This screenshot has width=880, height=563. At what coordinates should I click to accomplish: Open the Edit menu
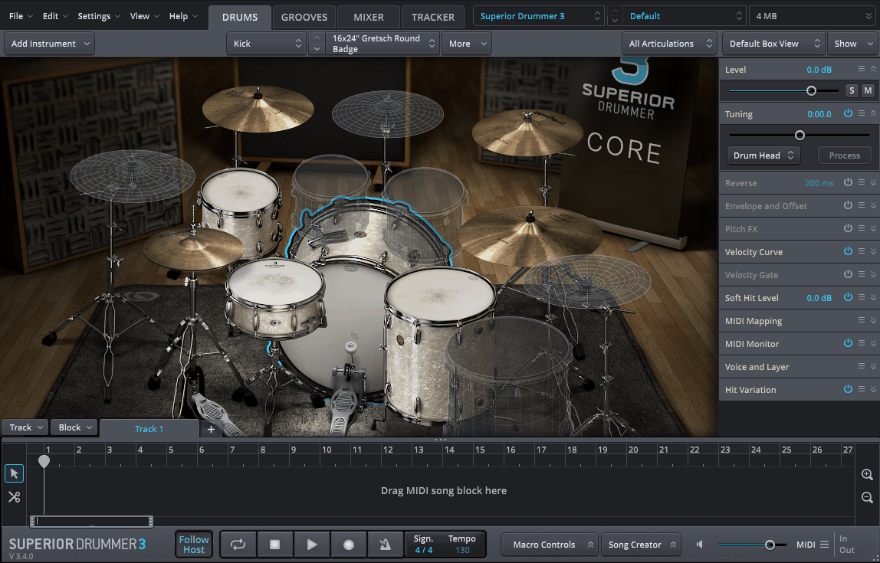[55, 16]
